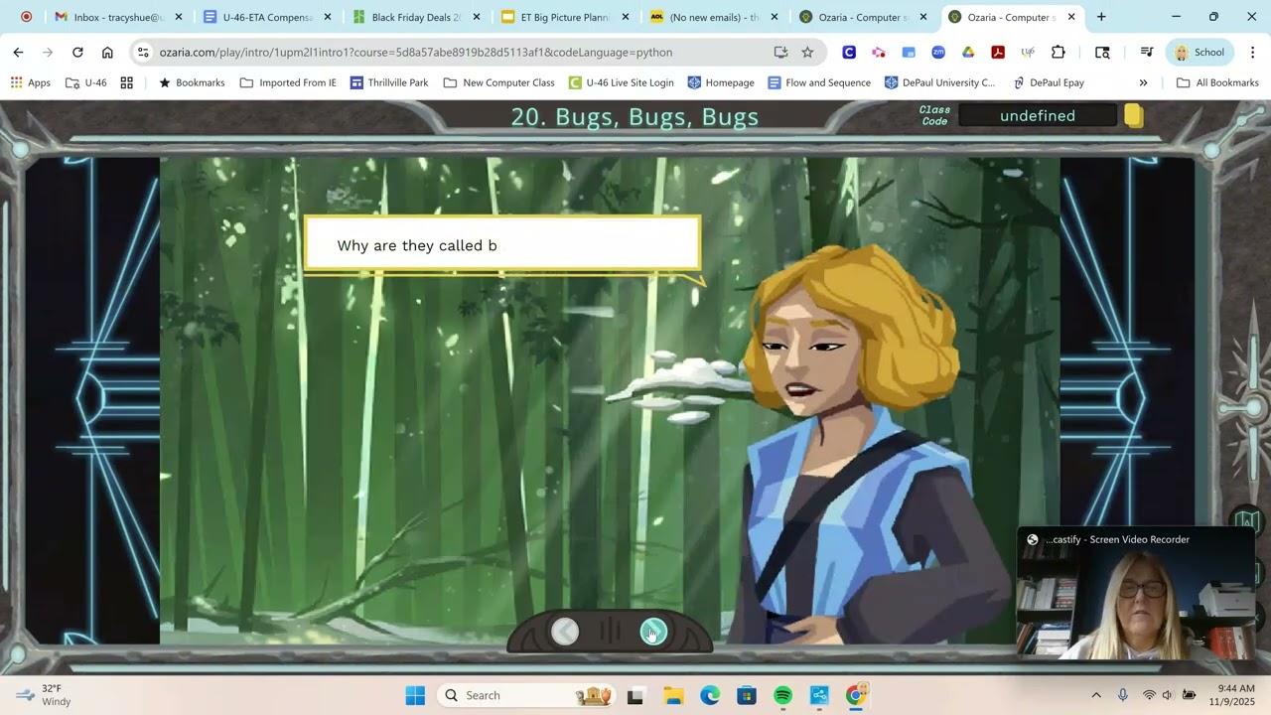Open the Bookmarks starred bookmark

click(192, 82)
